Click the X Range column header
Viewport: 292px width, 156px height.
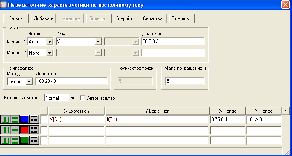click(x=227, y=111)
